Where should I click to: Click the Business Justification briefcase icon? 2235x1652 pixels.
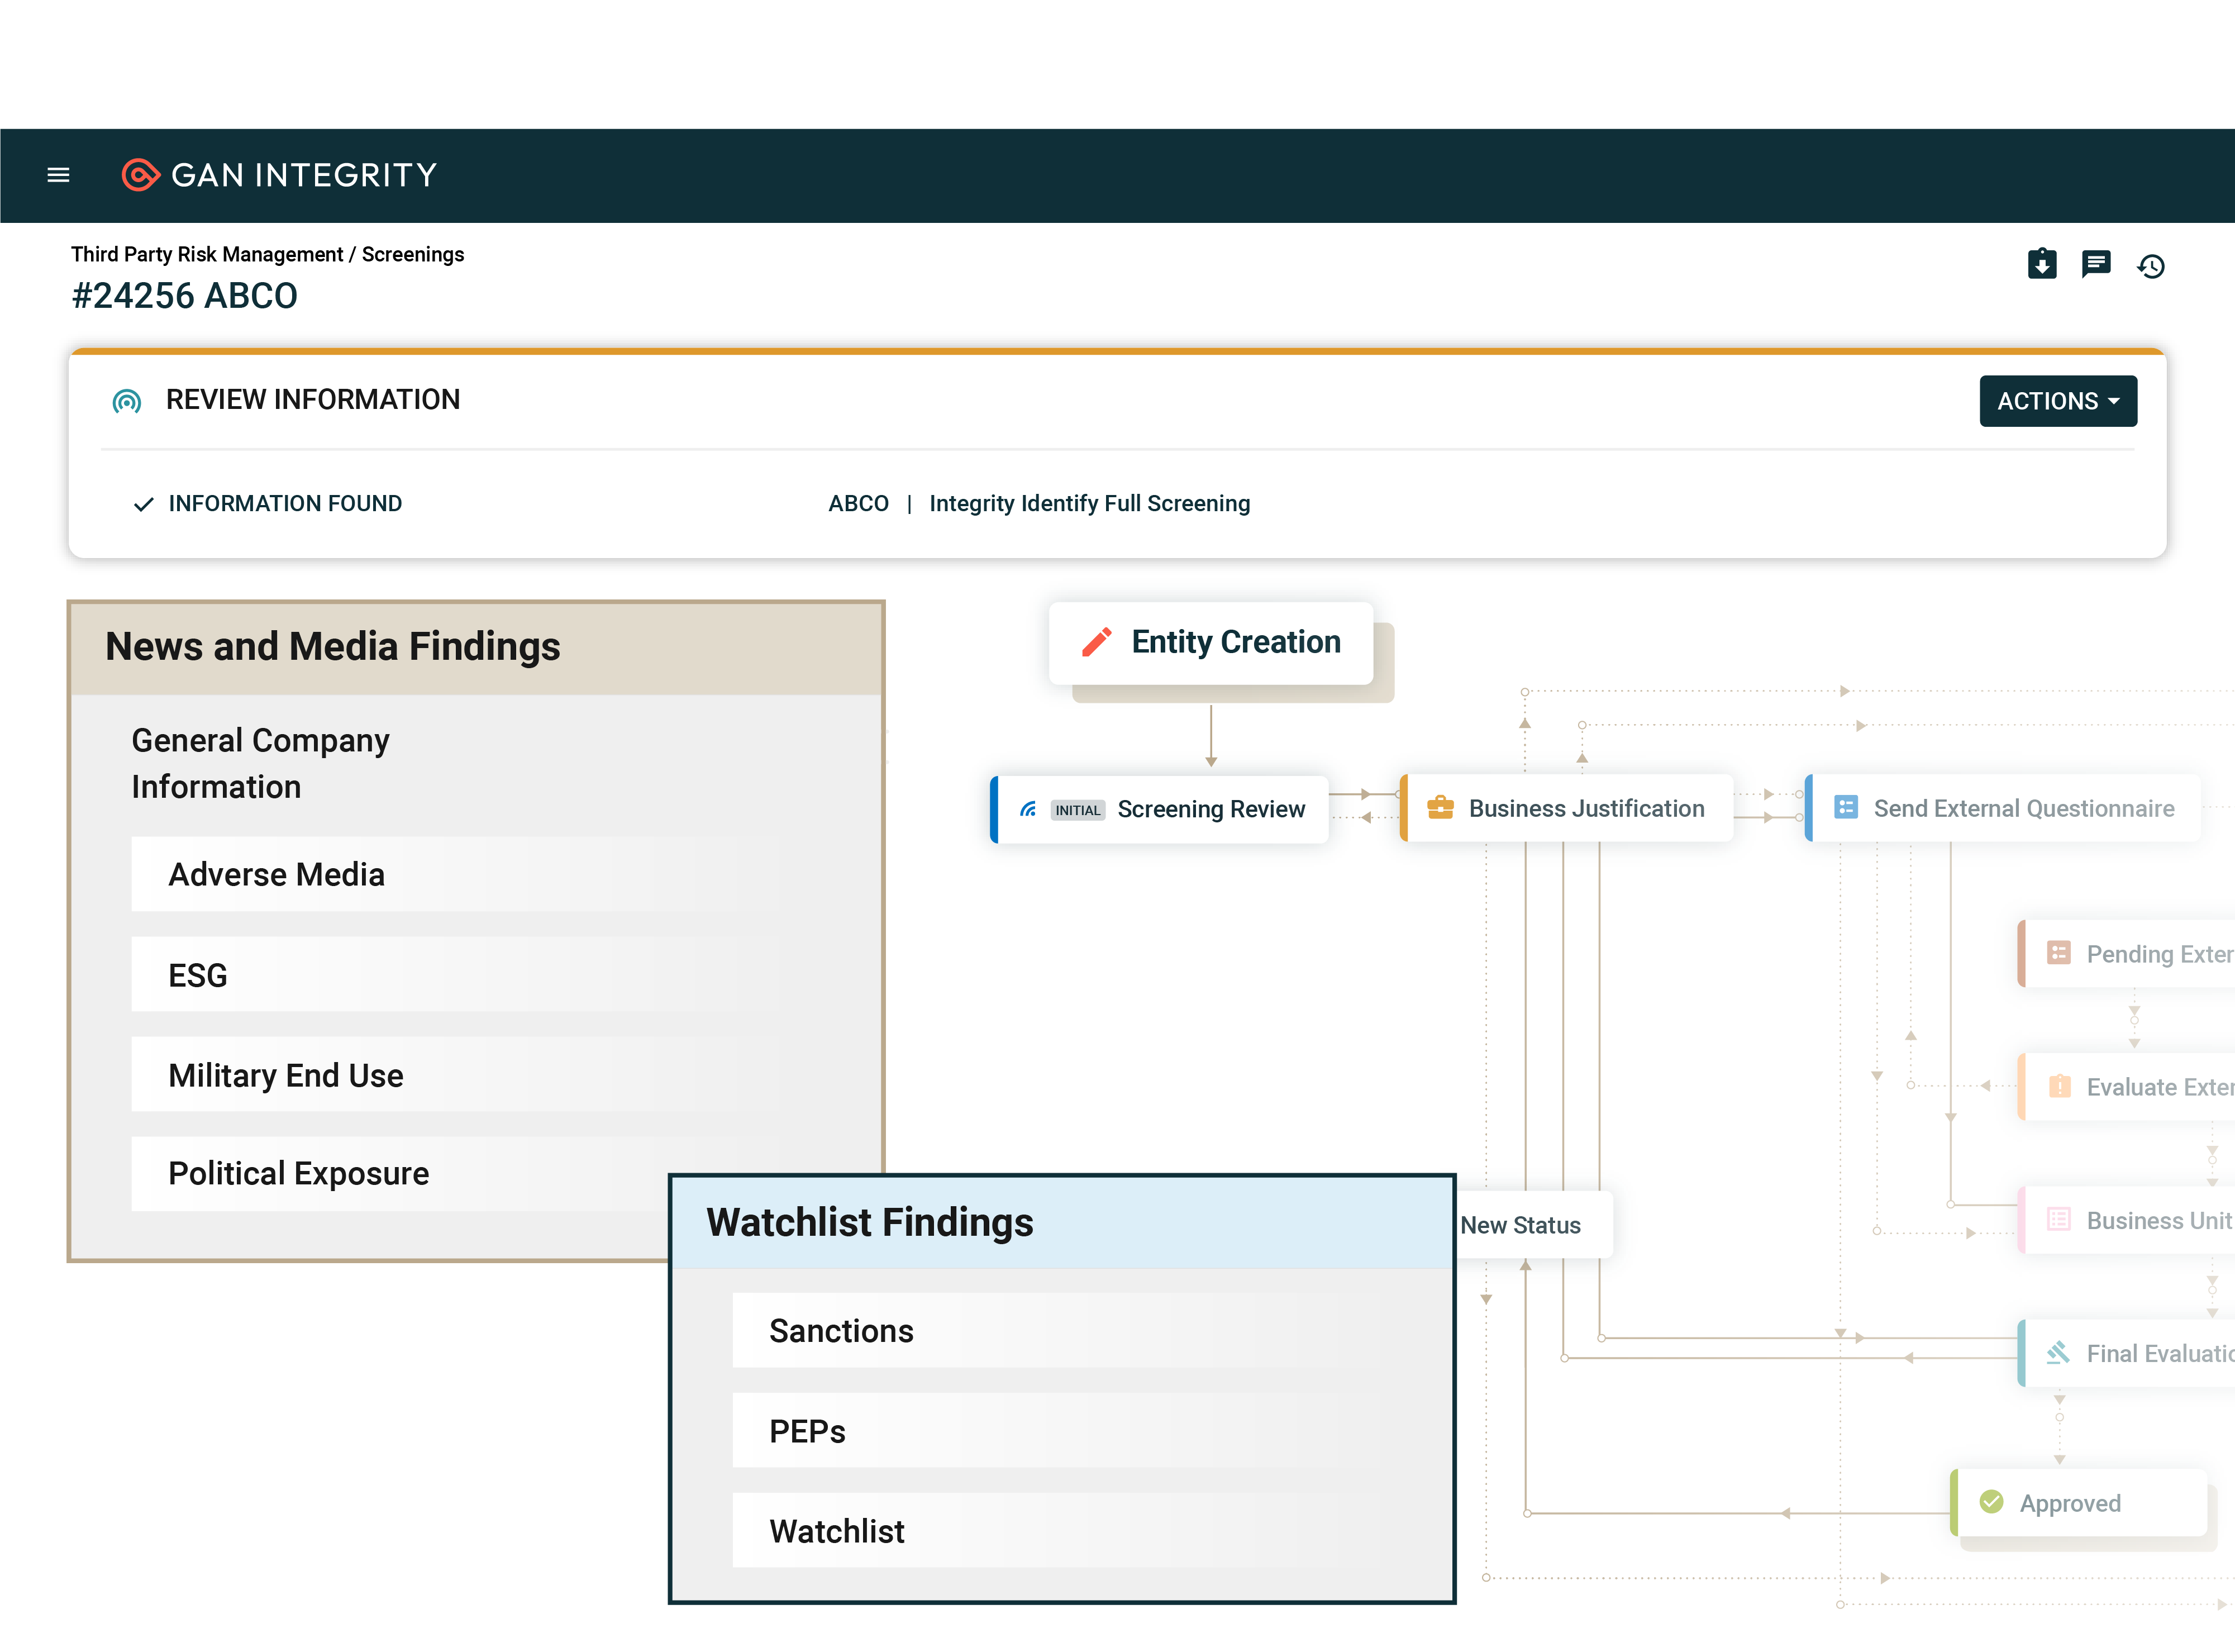1440,807
